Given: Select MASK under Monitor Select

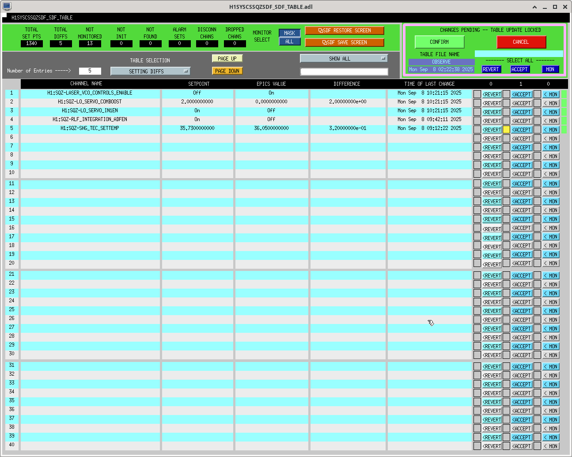Looking at the screenshot, I should click(x=289, y=33).
